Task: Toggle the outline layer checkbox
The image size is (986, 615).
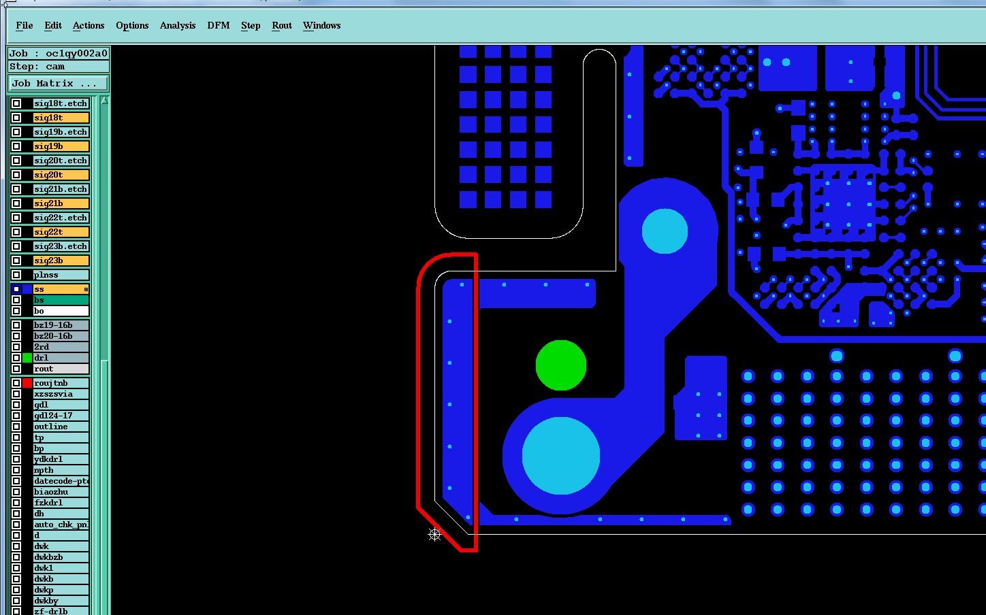Action: pyautogui.click(x=16, y=427)
